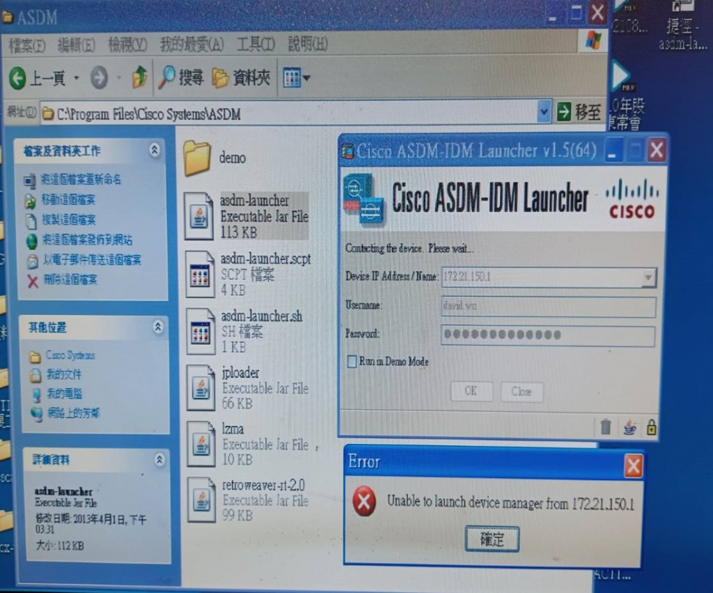Click Copy this file task link
Image resolution: width=713 pixels, height=593 pixels.
coord(69,220)
